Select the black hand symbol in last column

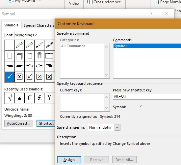tap(49, 66)
